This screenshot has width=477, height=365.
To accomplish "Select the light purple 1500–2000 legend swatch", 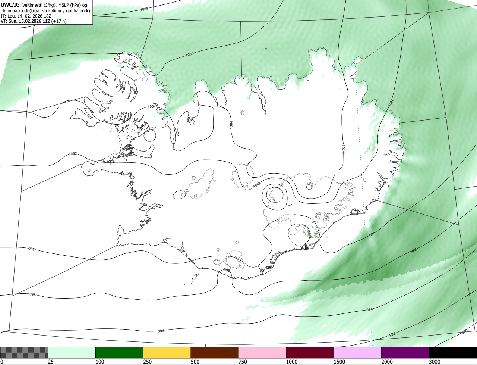I will (357, 353).
